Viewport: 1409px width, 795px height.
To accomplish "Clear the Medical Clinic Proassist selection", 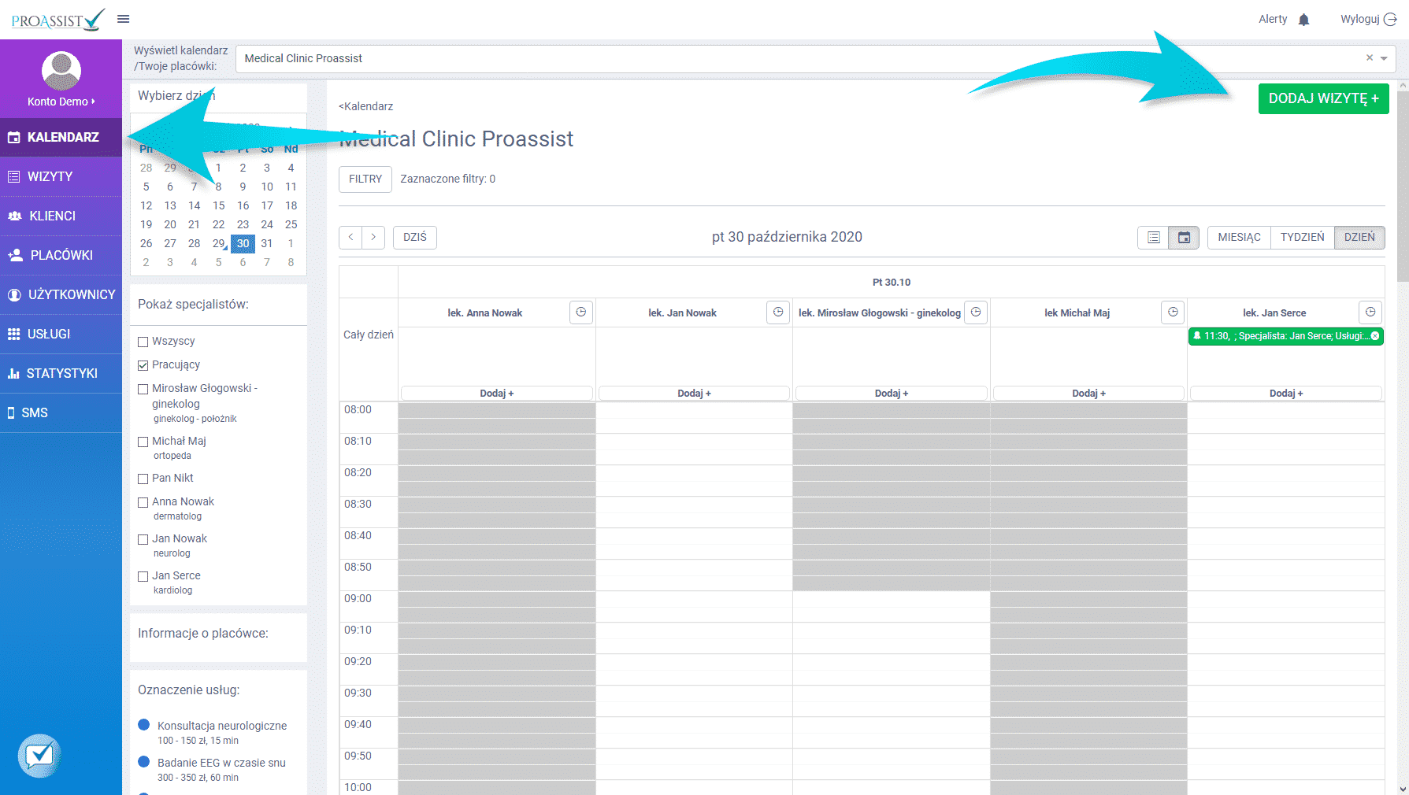I will pos(1370,57).
